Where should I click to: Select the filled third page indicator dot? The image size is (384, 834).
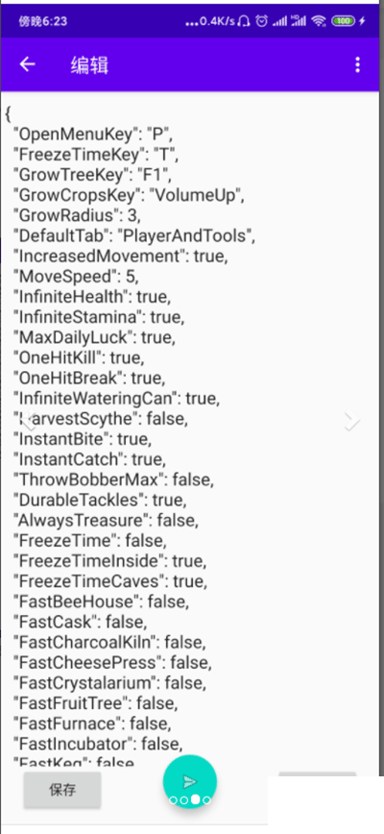196,799
